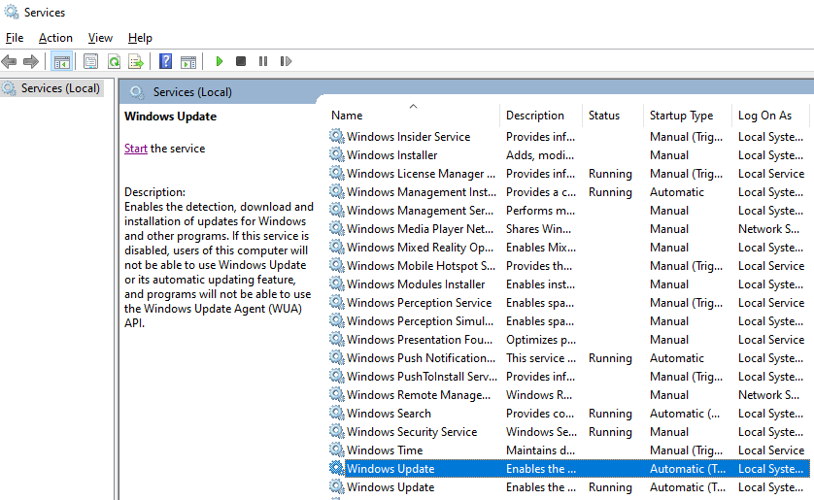Open the Help menu
The height and width of the screenshot is (500, 814).
click(x=140, y=38)
